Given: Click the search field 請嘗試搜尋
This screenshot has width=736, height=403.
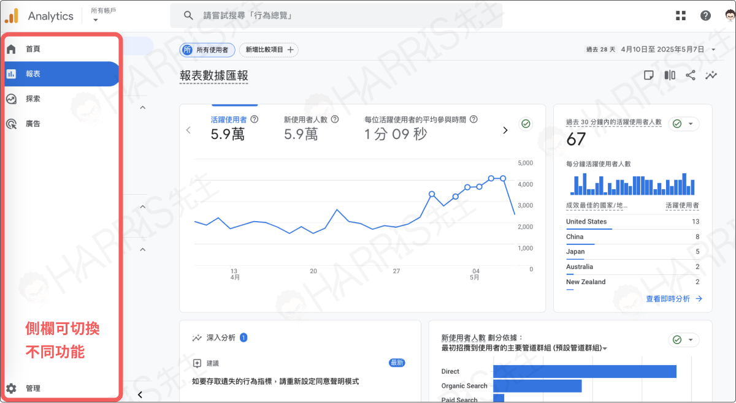Looking at the screenshot, I should click(x=336, y=16).
